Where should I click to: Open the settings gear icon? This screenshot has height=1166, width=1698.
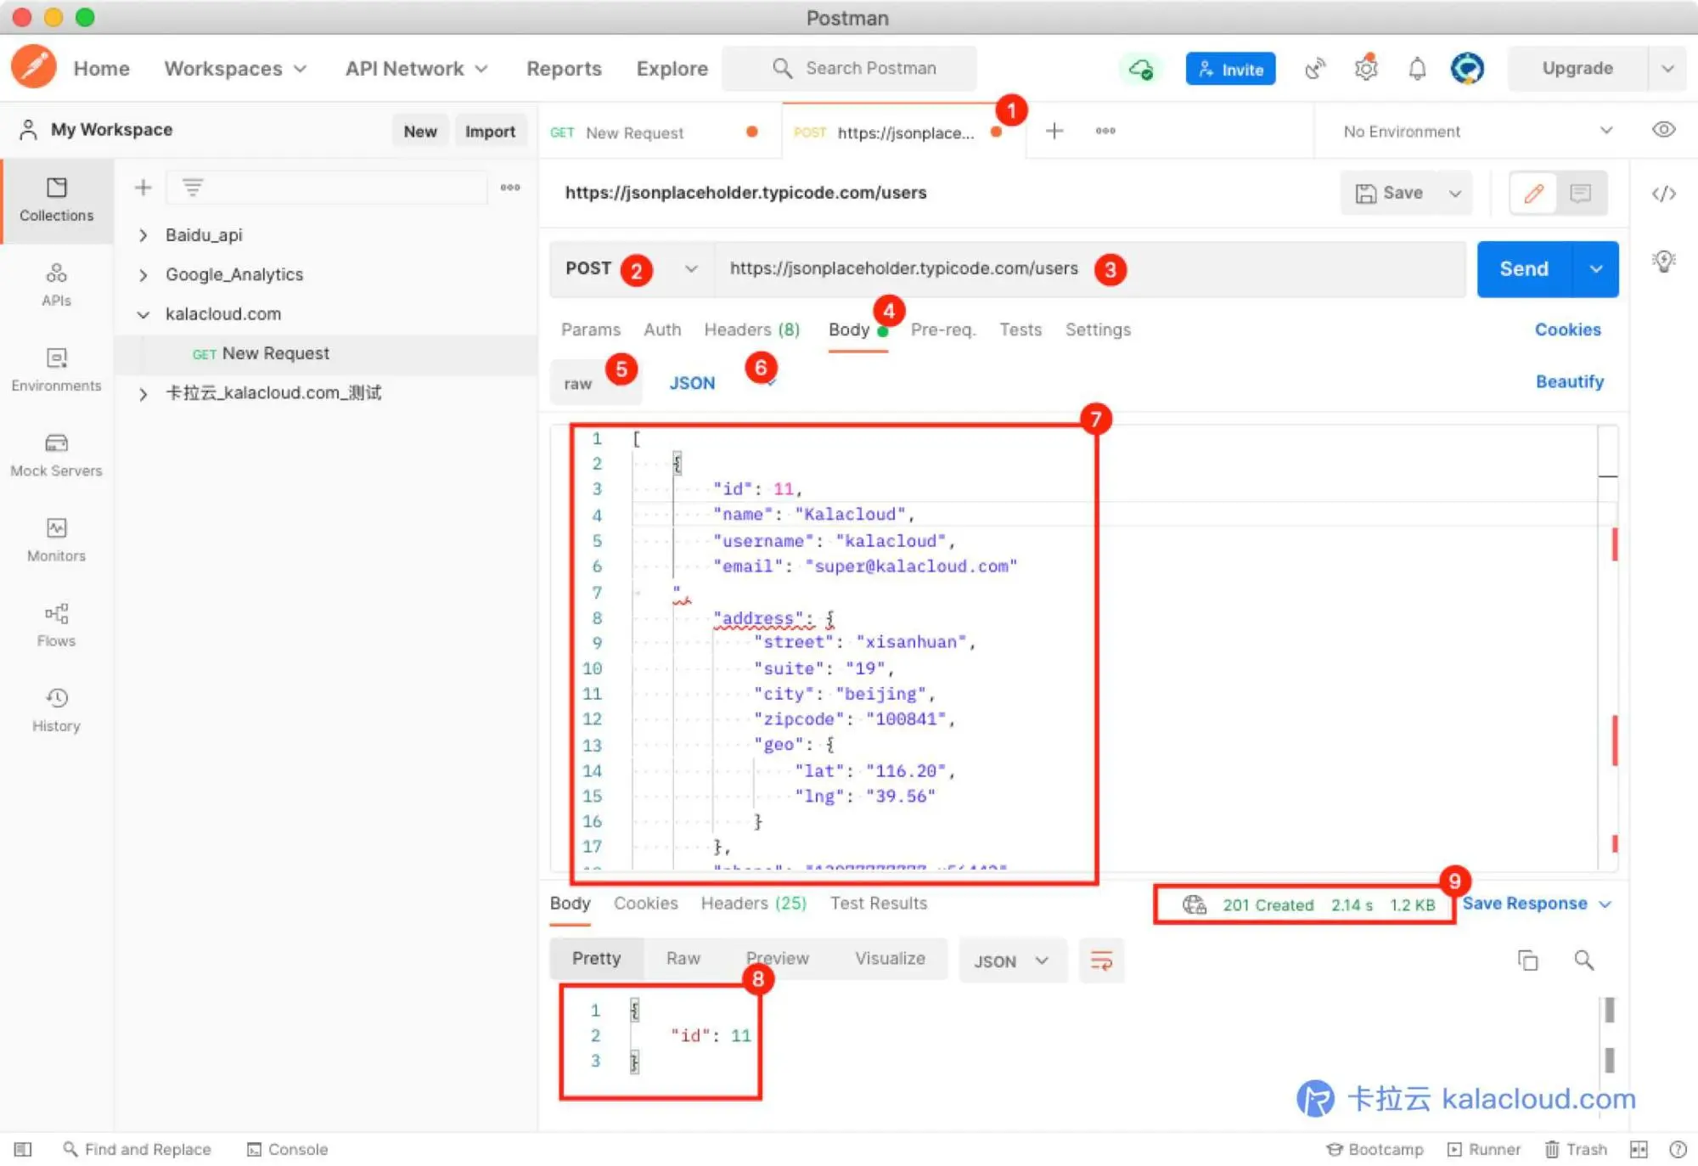click(x=1366, y=69)
